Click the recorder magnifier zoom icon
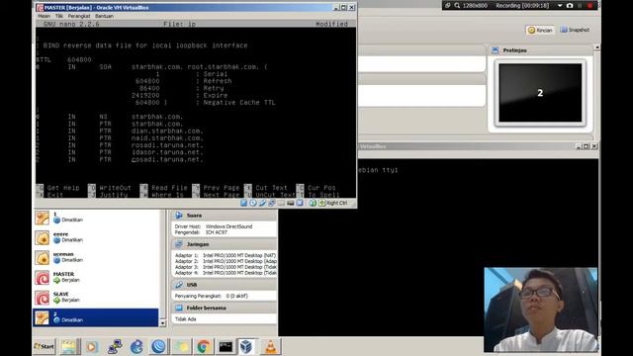The height and width of the screenshot is (356, 633). point(457,6)
